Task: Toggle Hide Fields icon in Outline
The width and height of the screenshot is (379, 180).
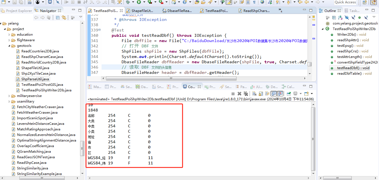Action: coord(347,18)
